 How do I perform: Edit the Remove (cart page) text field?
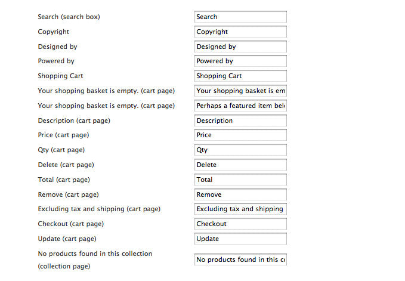(240, 194)
